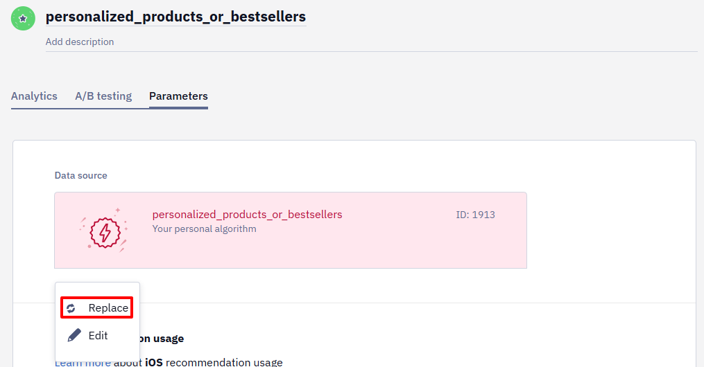Click the recommendation title name field at top
Screen dimensions: 704x367
pos(175,17)
